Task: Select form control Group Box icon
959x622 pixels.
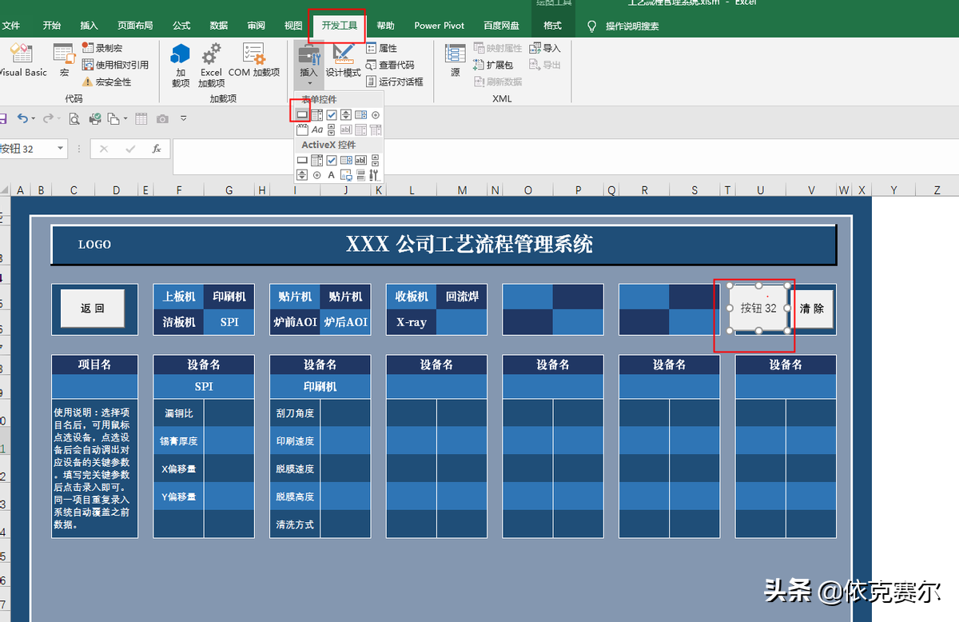Action: tap(302, 130)
